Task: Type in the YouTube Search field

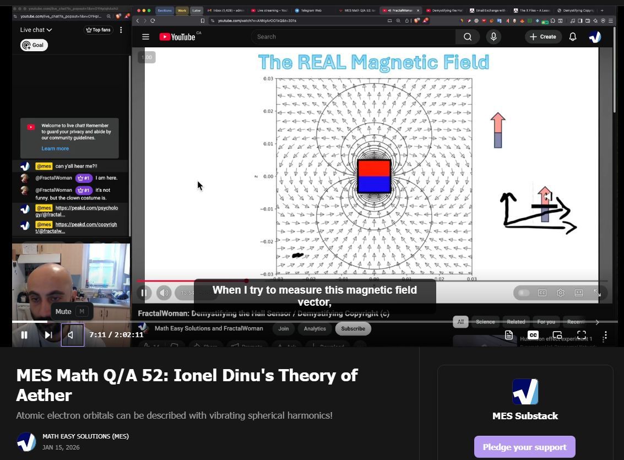Action: [352, 37]
